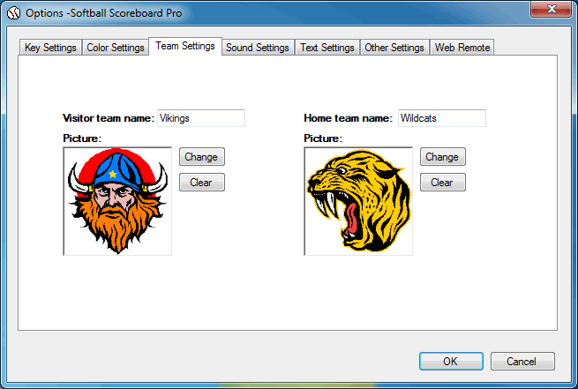The width and height of the screenshot is (578, 389).
Task: Open the Key Settings tab
Action: coord(51,48)
